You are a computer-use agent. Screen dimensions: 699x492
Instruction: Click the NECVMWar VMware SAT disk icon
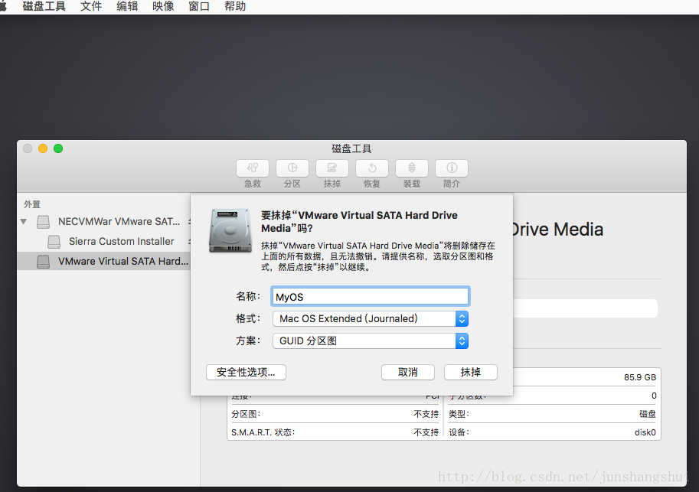[43, 221]
